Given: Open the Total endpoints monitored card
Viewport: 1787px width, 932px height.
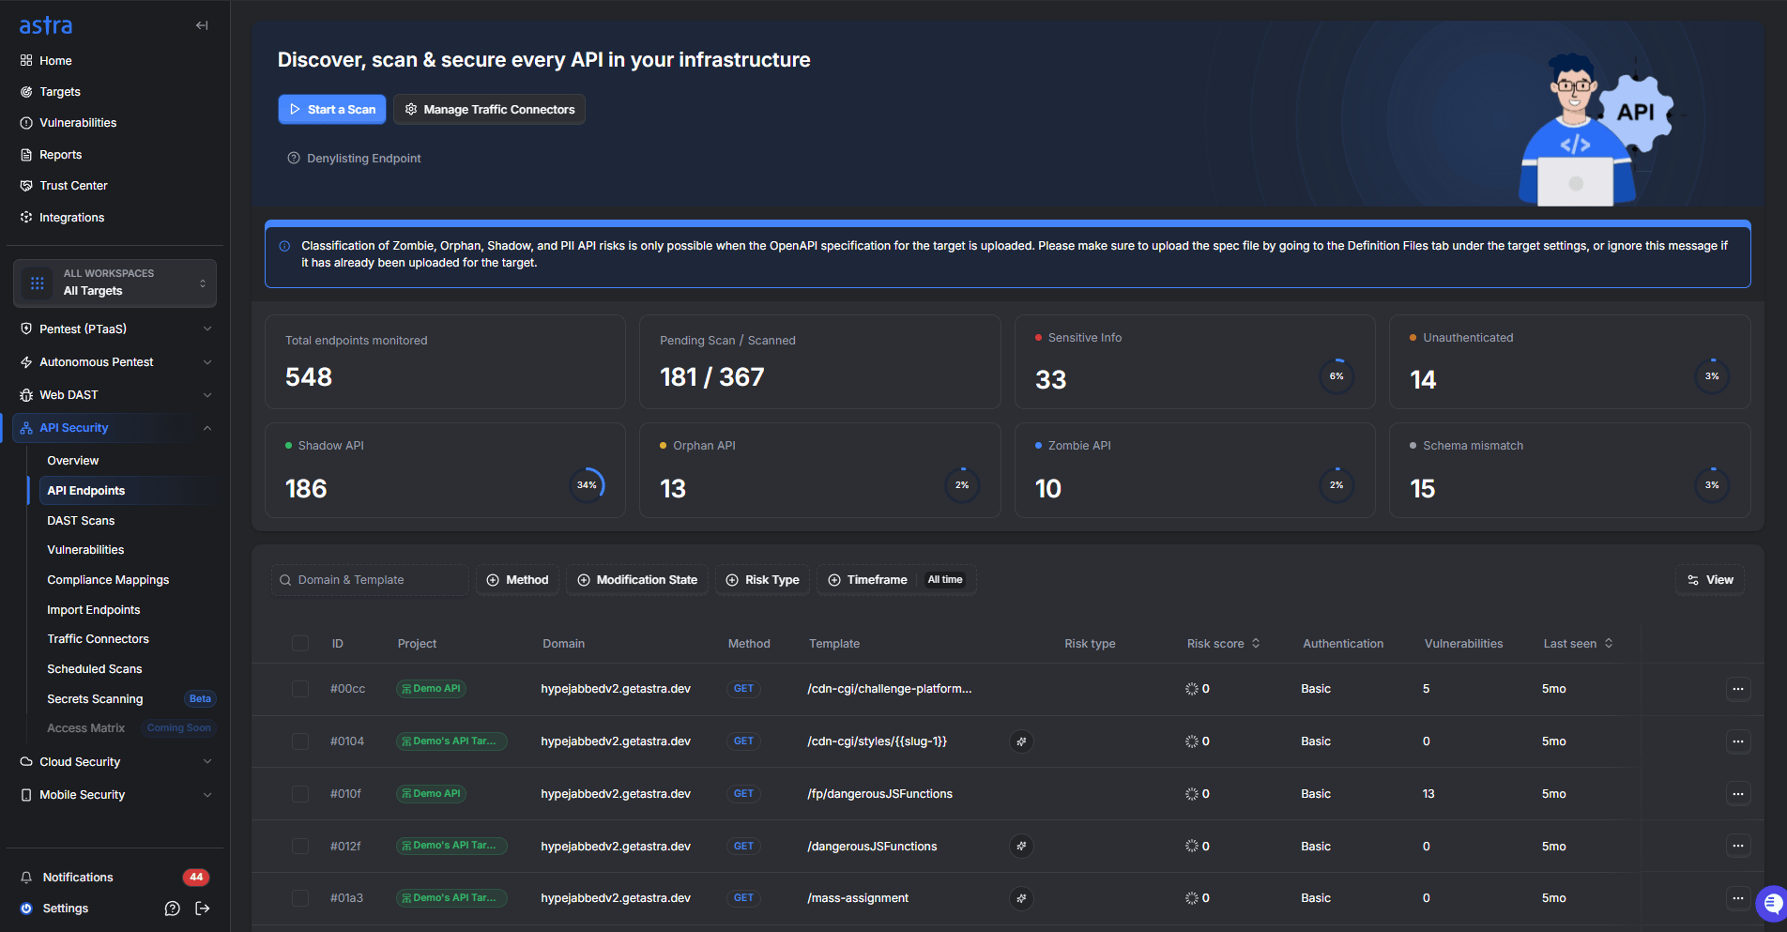Looking at the screenshot, I should point(445,362).
